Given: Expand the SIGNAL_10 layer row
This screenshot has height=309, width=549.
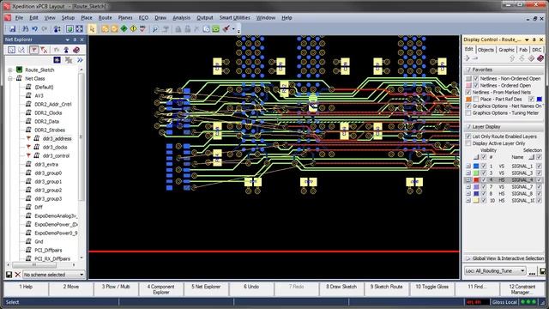Looking at the screenshot, I should click(x=468, y=200).
